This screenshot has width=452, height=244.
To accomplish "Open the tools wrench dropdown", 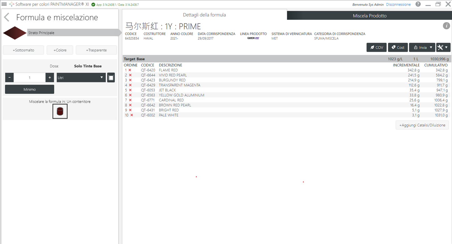I will (x=443, y=47).
